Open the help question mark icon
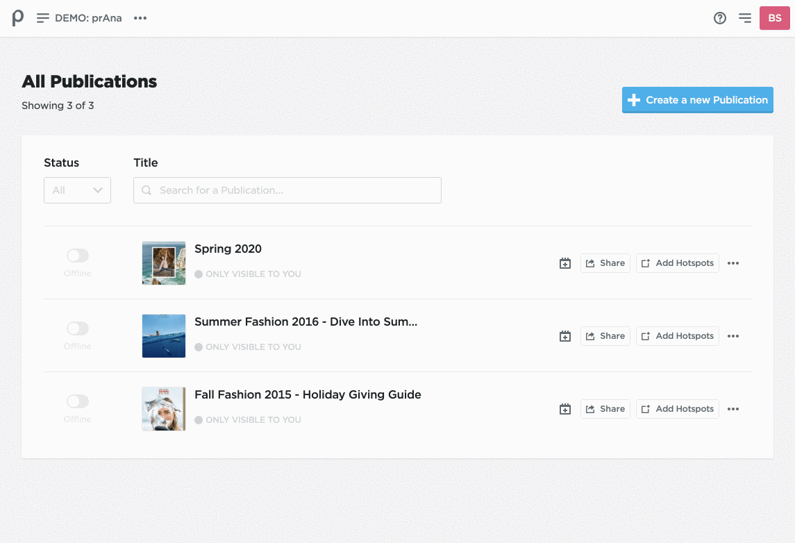 [x=720, y=18]
